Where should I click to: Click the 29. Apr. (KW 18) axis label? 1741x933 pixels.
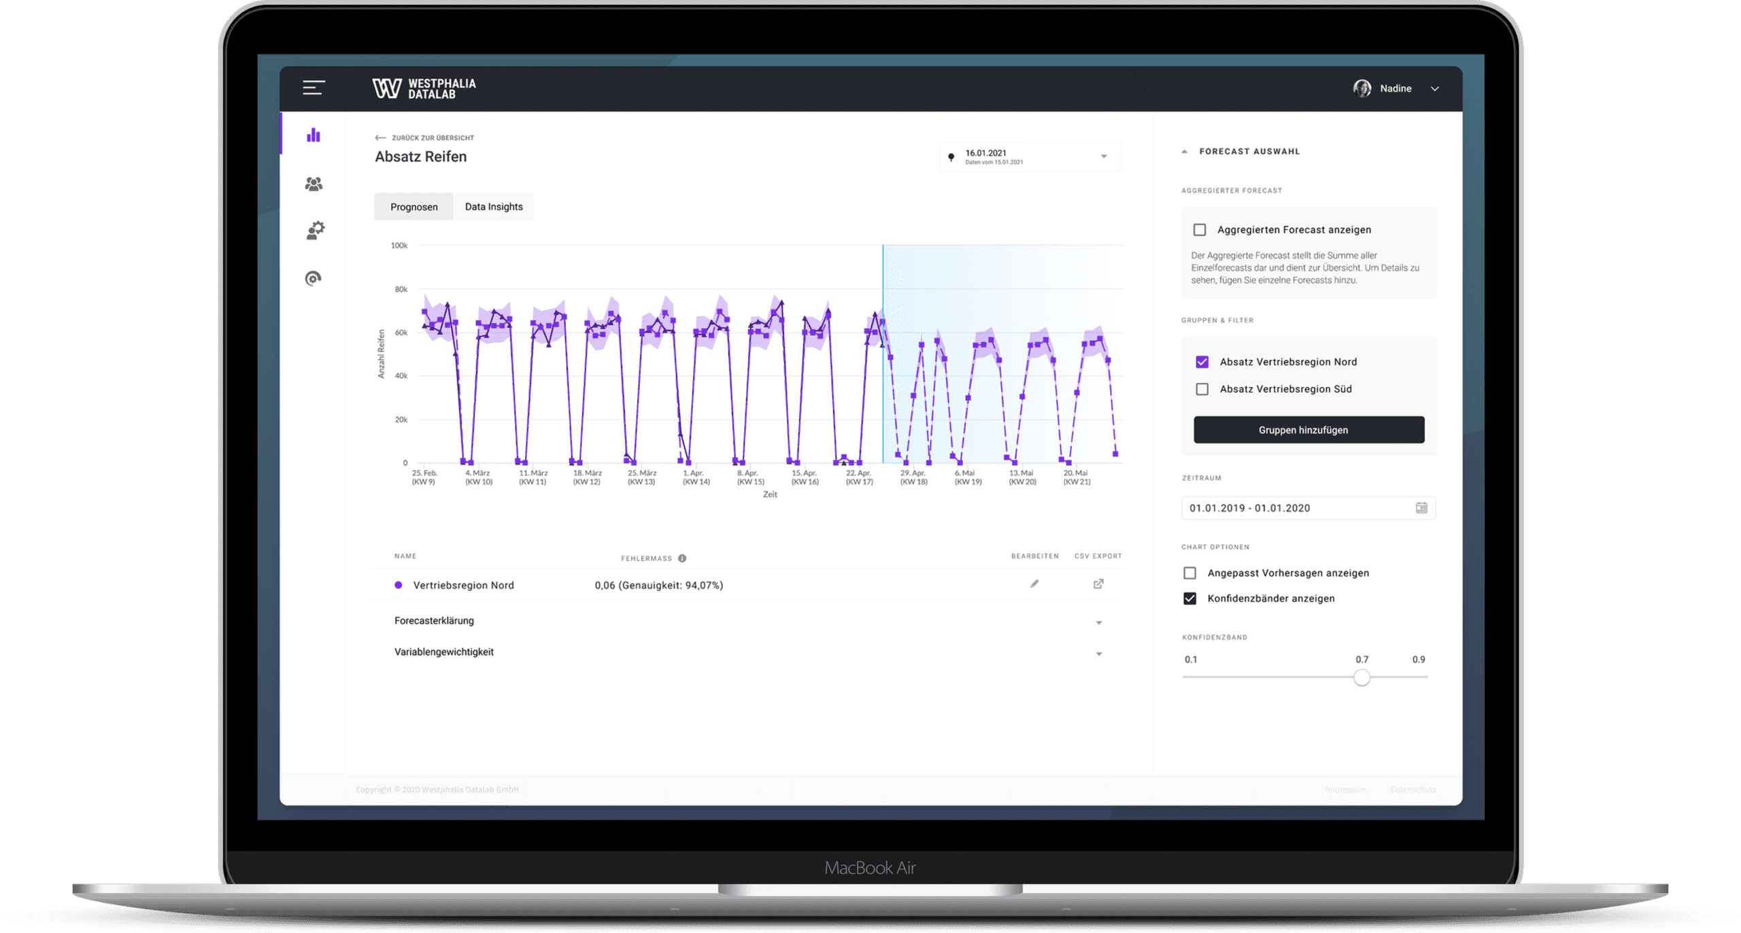913,477
